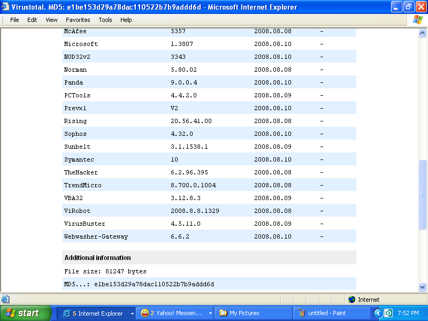This screenshot has width=428, height=321.
Task: Click the PCTools last update date 2008.08.09
Action: [273, 95]
